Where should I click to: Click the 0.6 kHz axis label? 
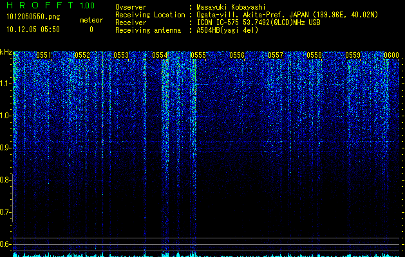pos(5,244)
